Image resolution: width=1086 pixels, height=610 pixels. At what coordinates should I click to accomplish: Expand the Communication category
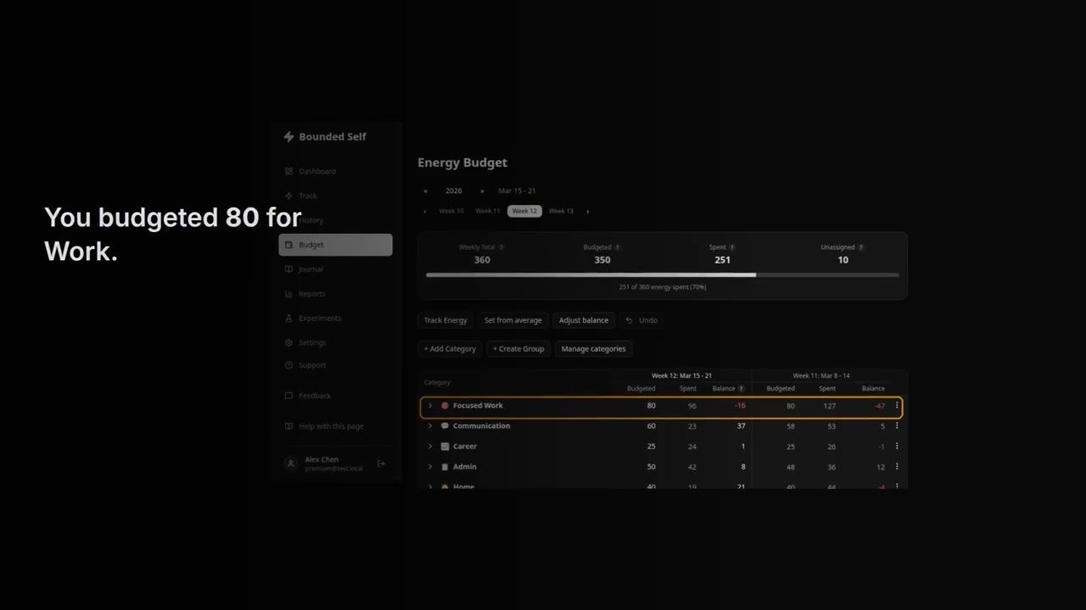click(430, 426)
